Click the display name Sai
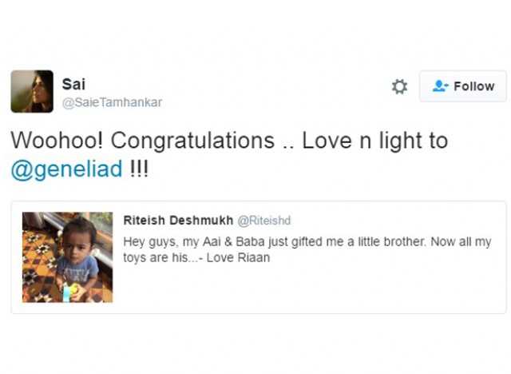The image size is (511, 374). (x=73, y=84)
